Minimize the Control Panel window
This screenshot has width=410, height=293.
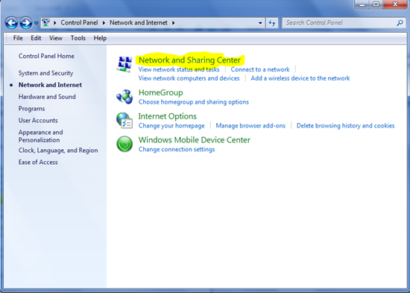click(x=362, y=4)
